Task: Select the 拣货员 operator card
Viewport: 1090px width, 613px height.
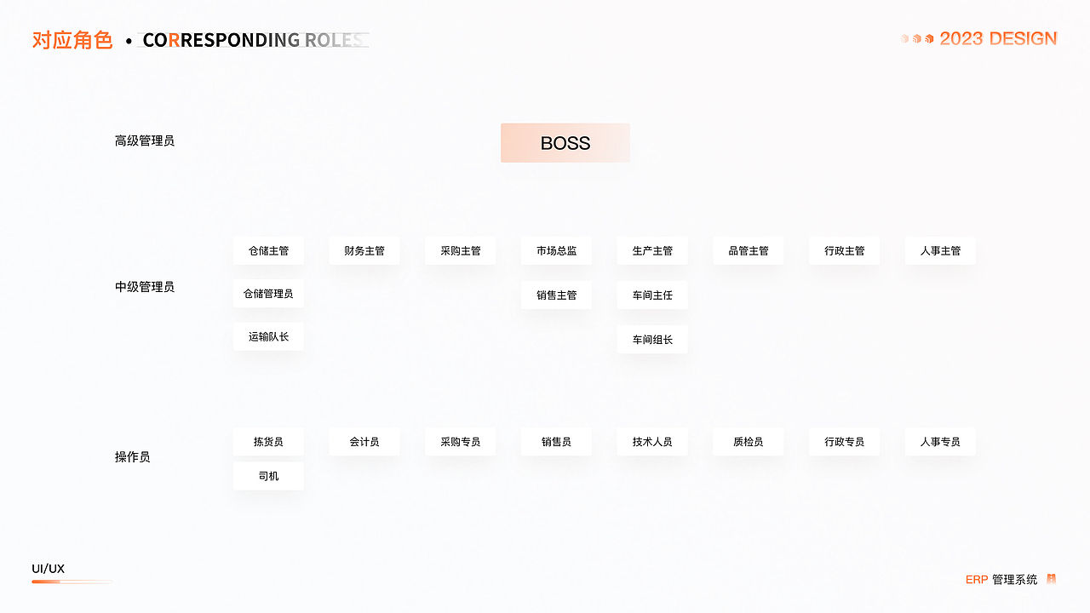Action: [268, 442]
